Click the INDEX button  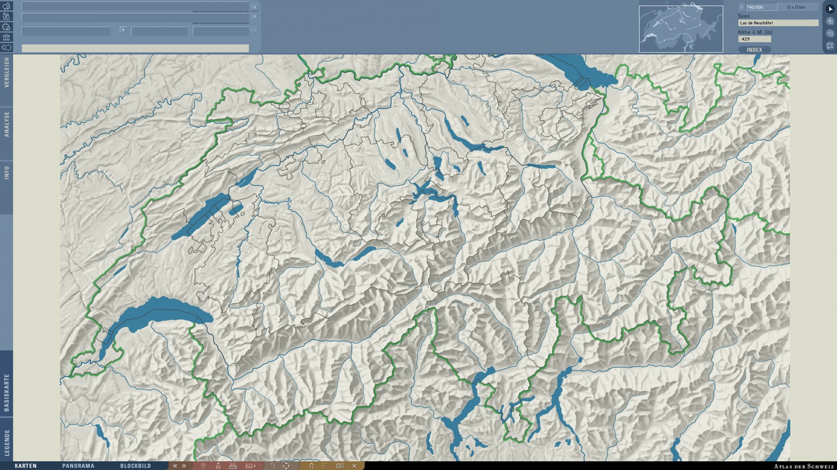(754, 50)
